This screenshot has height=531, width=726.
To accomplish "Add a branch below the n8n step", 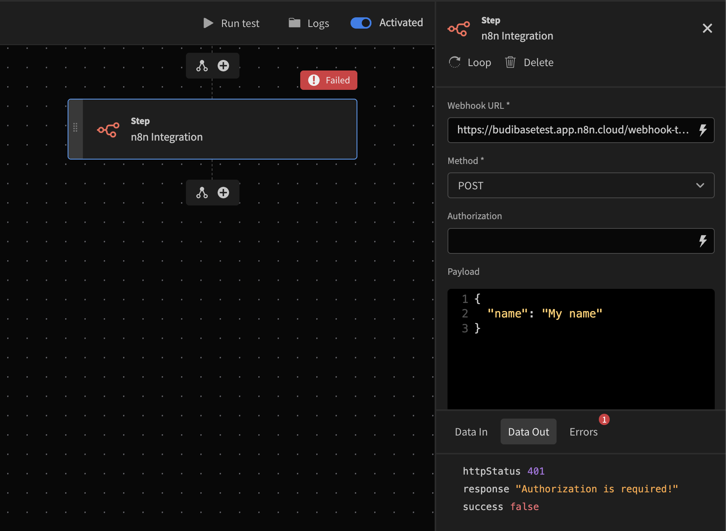I will pyautogui.click(x=202, y=193).
